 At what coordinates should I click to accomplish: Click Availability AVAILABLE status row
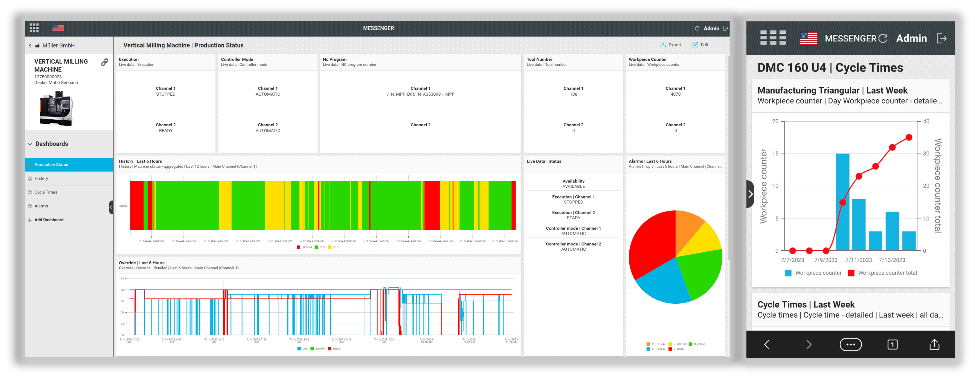click(x=573, y=183)
